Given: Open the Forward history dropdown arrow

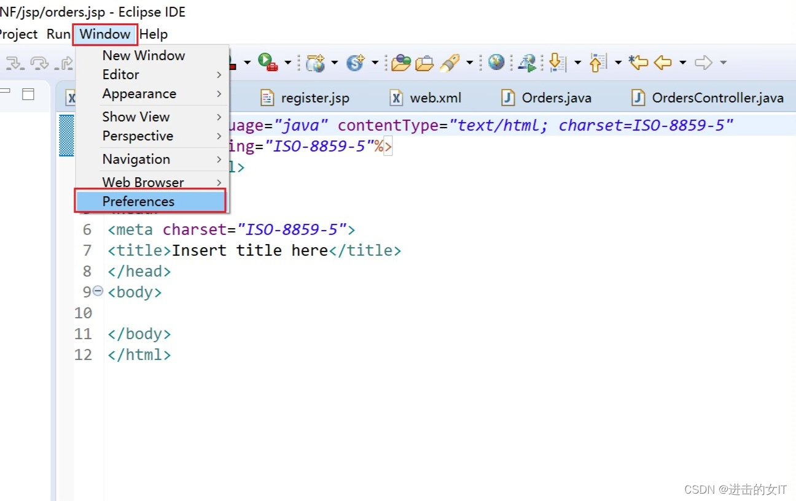Looking at the screenshot, I should coord(723,63).
